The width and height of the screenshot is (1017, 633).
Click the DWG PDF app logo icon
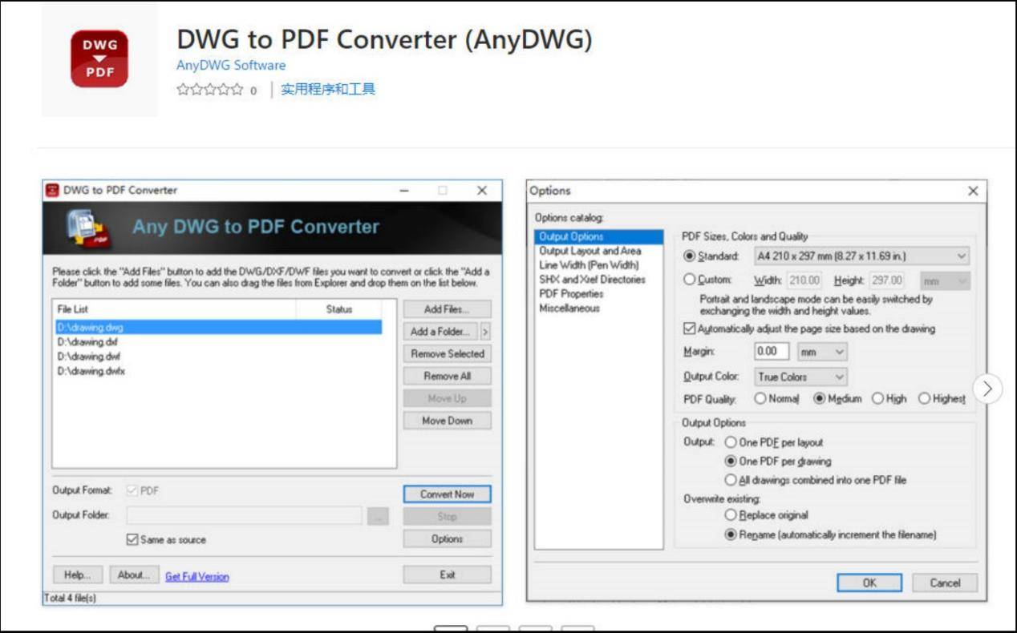point(99,58)
